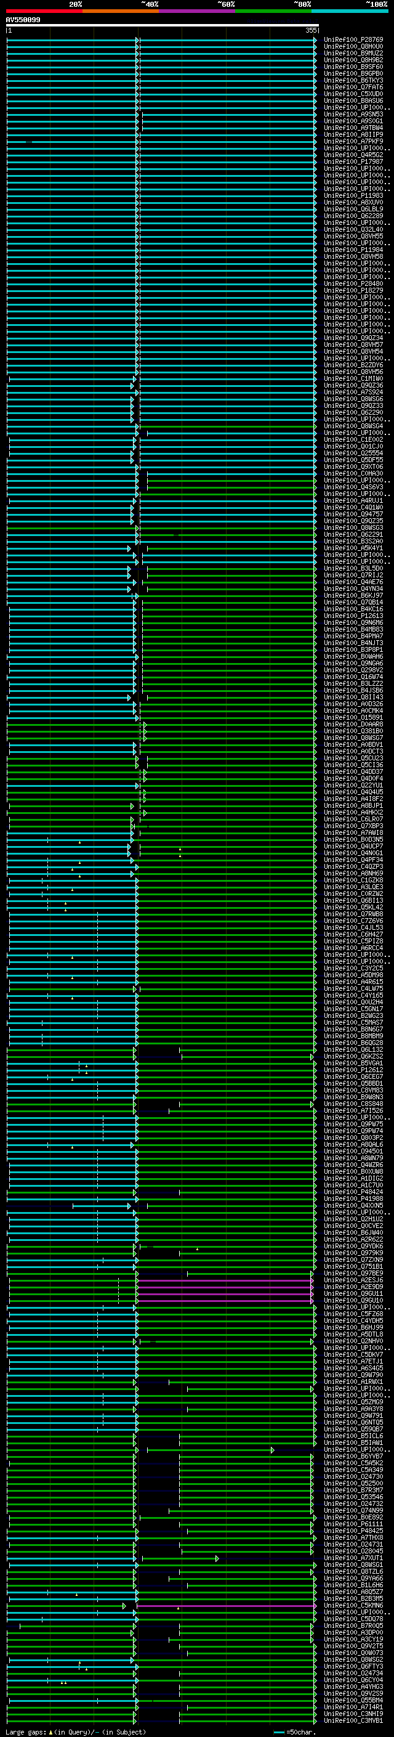Open hit UniRef100_P17987
The image size is (394, 1737).
[x=353, y=162]
